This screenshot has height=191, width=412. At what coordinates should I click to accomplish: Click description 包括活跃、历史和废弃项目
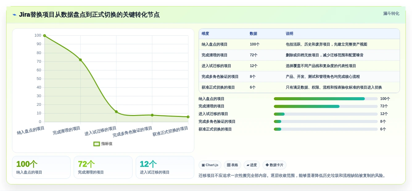[327, 44]
